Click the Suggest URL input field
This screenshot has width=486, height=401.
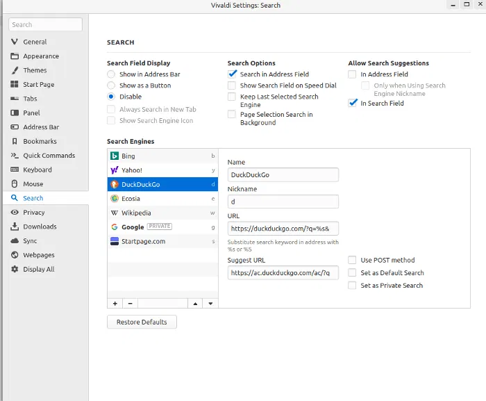pyautogui.click(x=283, y=273)
